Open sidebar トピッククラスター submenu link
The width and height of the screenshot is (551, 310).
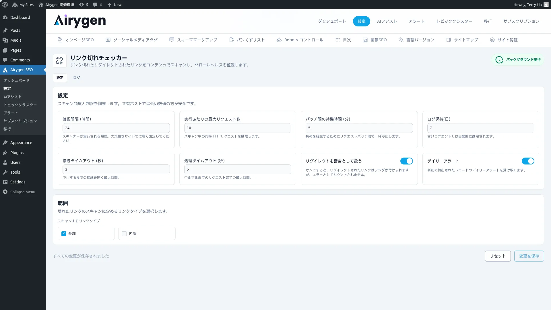20,105
